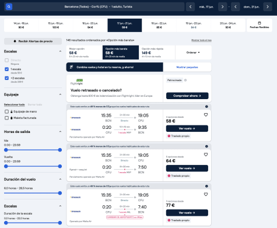
Task: Select the Opción más barata tab
Action: click(121, 52)
